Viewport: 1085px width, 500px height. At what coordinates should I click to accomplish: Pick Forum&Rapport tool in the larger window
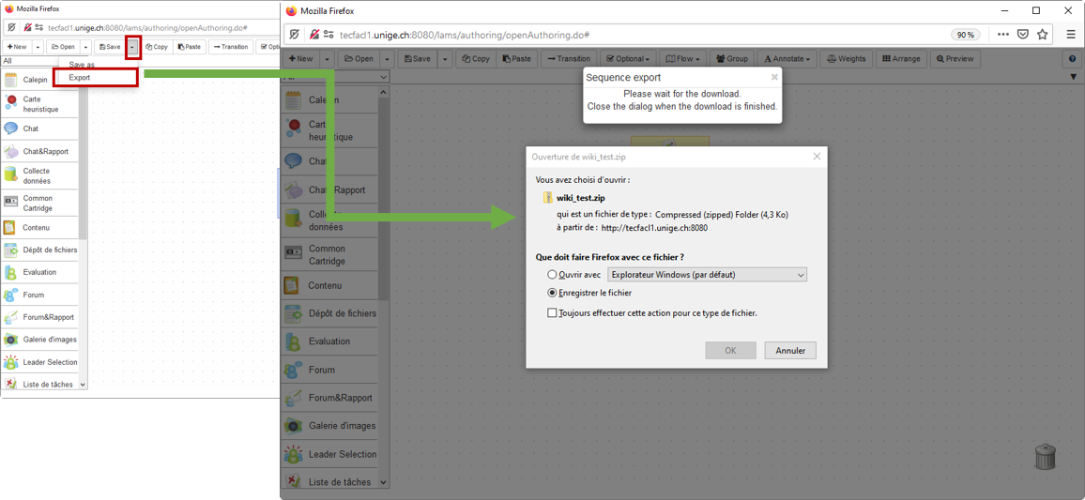pyautogui.click(x=329, y=398)
